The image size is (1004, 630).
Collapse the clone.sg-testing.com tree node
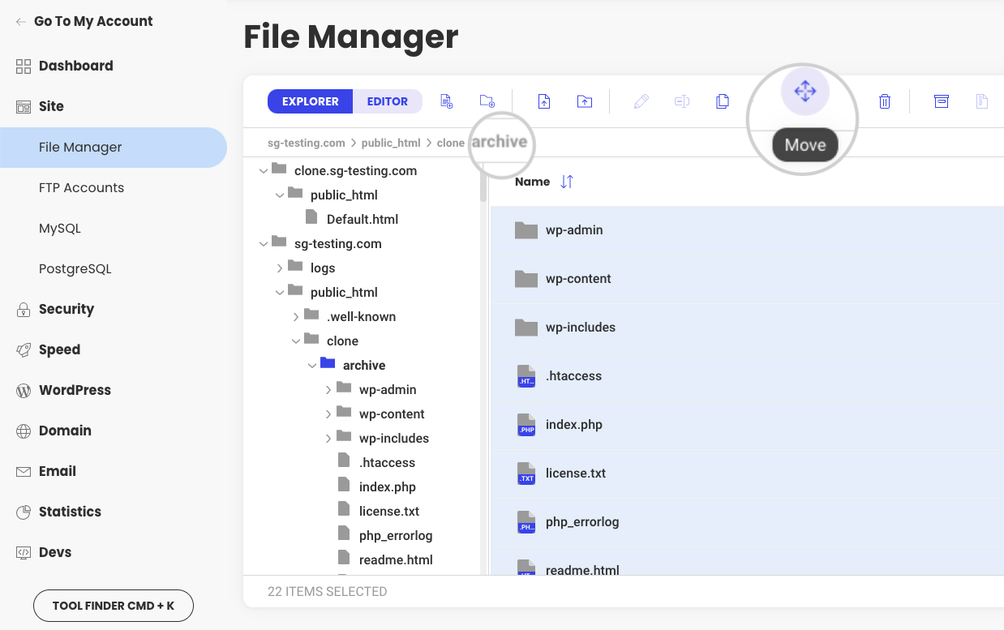pos(264,171)
